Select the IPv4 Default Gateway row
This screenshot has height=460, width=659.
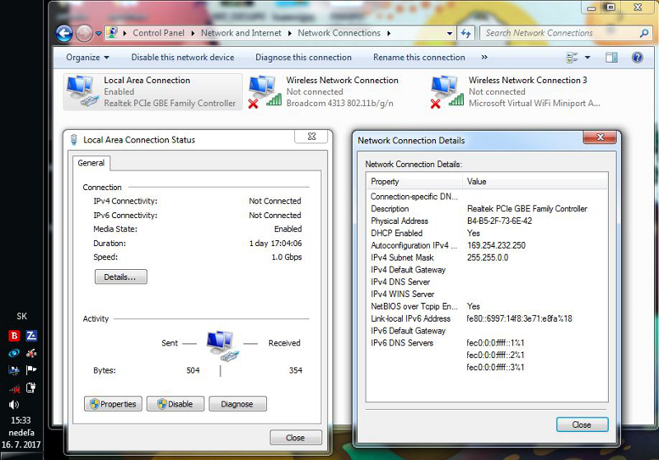(487, 270)
